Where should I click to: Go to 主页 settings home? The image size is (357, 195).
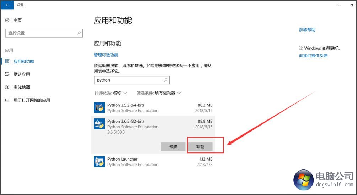click(17, 21)
